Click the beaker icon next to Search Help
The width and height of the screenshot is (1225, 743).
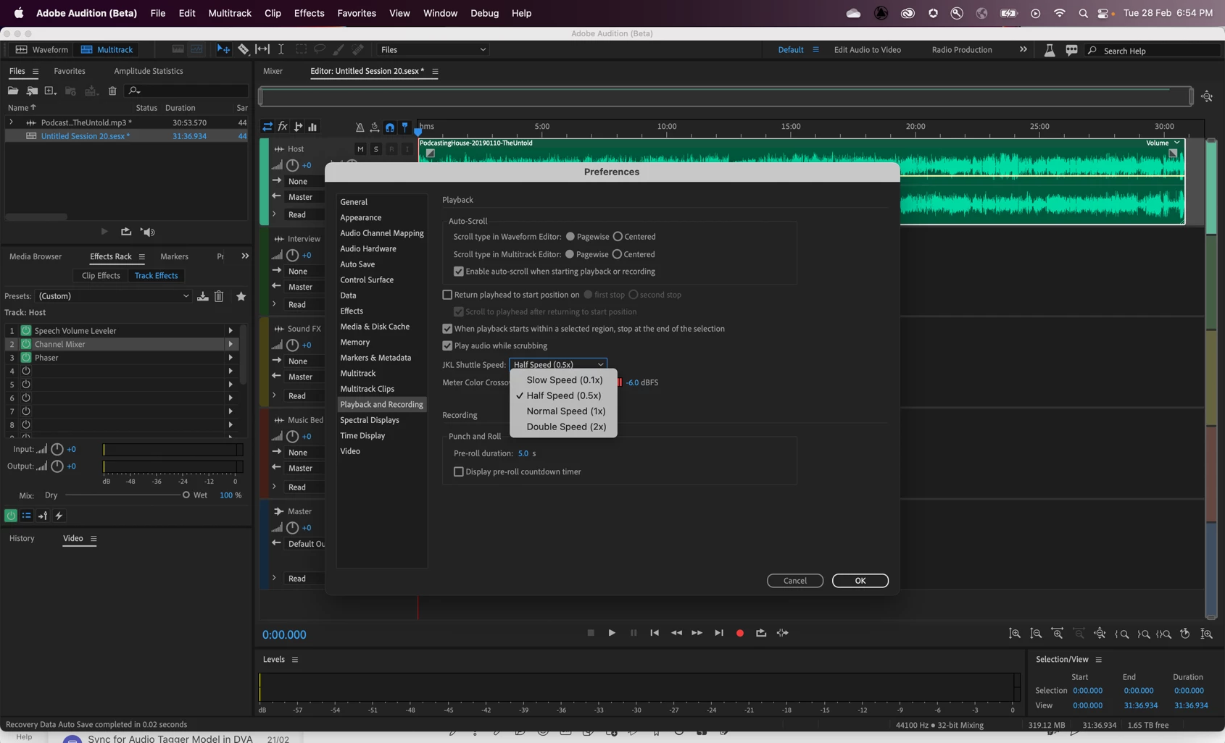pyautogui.click(x=1049, y=50)
